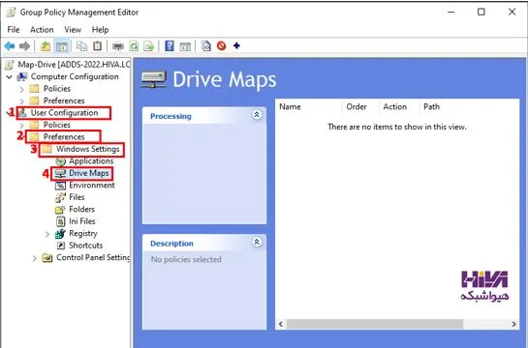Click the horizontal scrollbar left arrow
This screenshot has height=348, width=528.
pos(281,324)
